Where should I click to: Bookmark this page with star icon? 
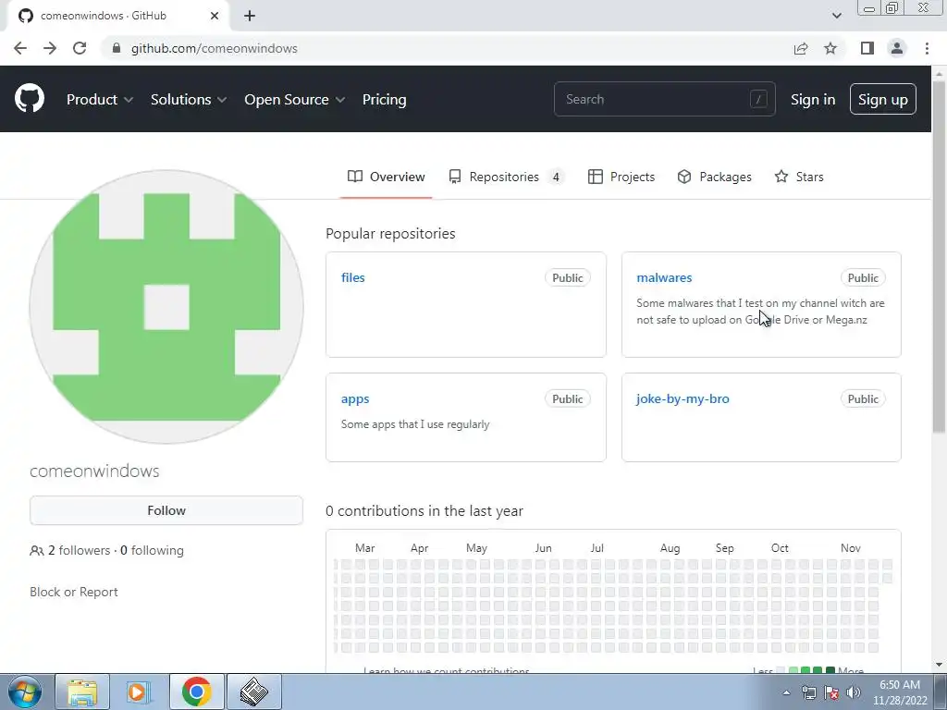tap(830, 48)
